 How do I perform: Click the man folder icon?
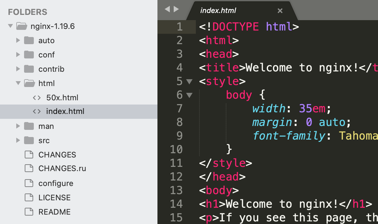click(29, 126)
